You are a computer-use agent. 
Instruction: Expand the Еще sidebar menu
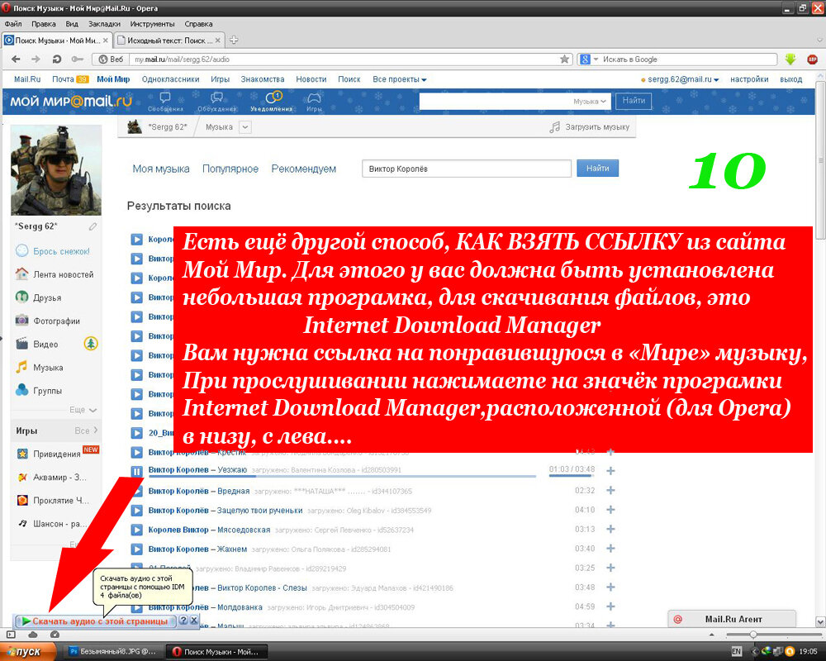click(83, 410)
